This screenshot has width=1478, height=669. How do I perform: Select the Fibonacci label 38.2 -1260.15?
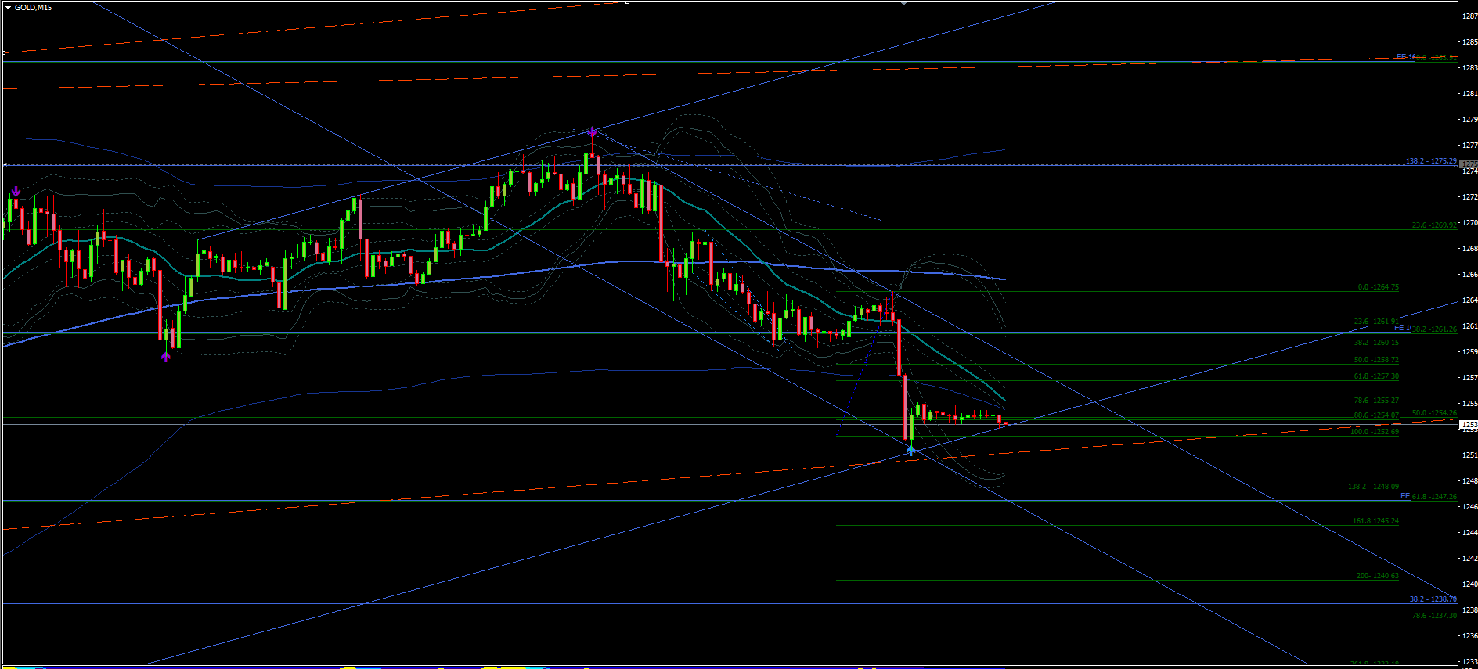[1376, 343]
